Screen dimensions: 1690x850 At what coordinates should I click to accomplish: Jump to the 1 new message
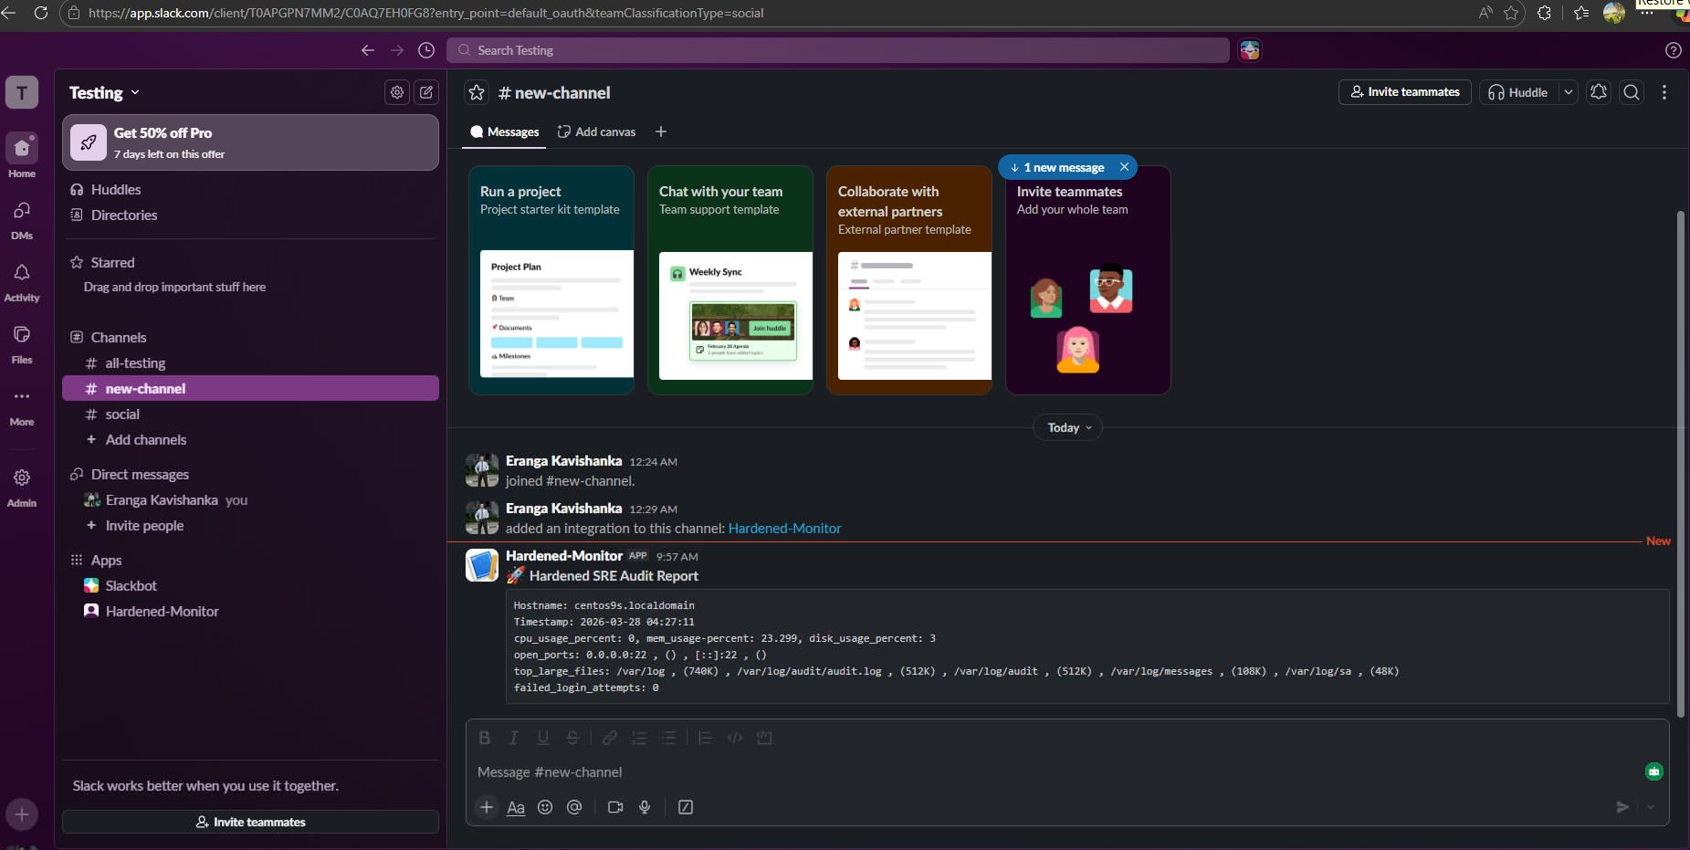click(1056, 167)
